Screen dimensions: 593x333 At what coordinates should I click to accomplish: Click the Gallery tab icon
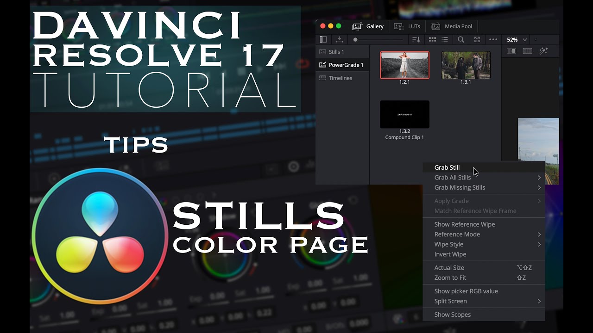(x=357, y=26)
